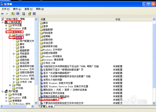156x112 pixels.
Task: Open the 系统还原 folder in right pane
Action: pos(46,43)
